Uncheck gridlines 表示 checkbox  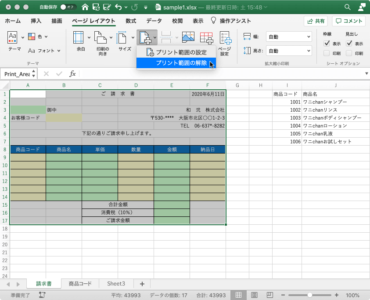pos(327,44)
